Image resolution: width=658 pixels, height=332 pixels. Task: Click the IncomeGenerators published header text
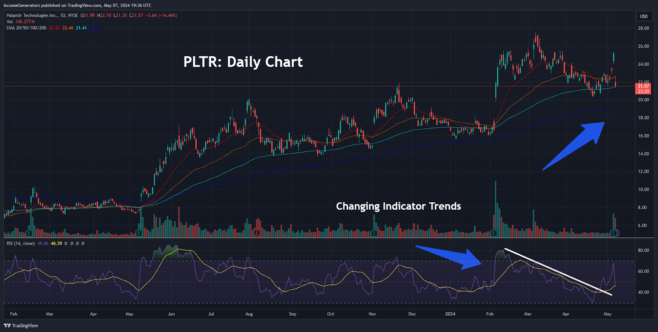(x=77, y=5)
